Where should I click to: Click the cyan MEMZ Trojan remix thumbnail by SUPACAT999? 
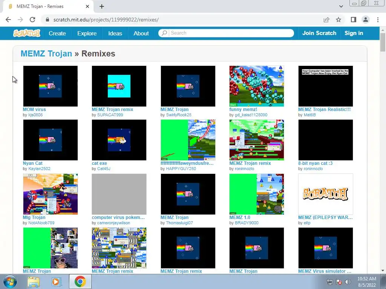tap(119, 86)
